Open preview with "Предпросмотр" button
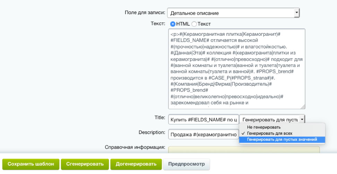This screenshot has height=174, width=337. tap(186, 164)
